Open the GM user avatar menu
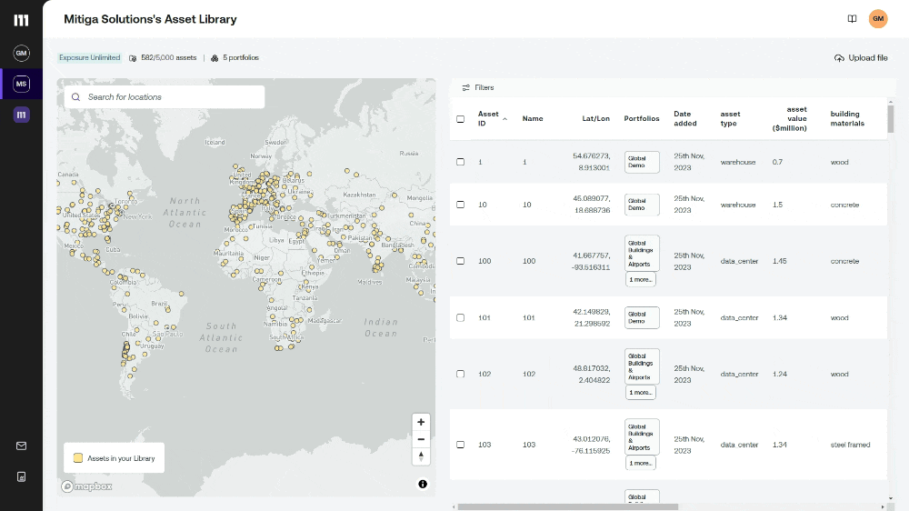Viewport: 909px width, 511px height. (x=878, y=18)
